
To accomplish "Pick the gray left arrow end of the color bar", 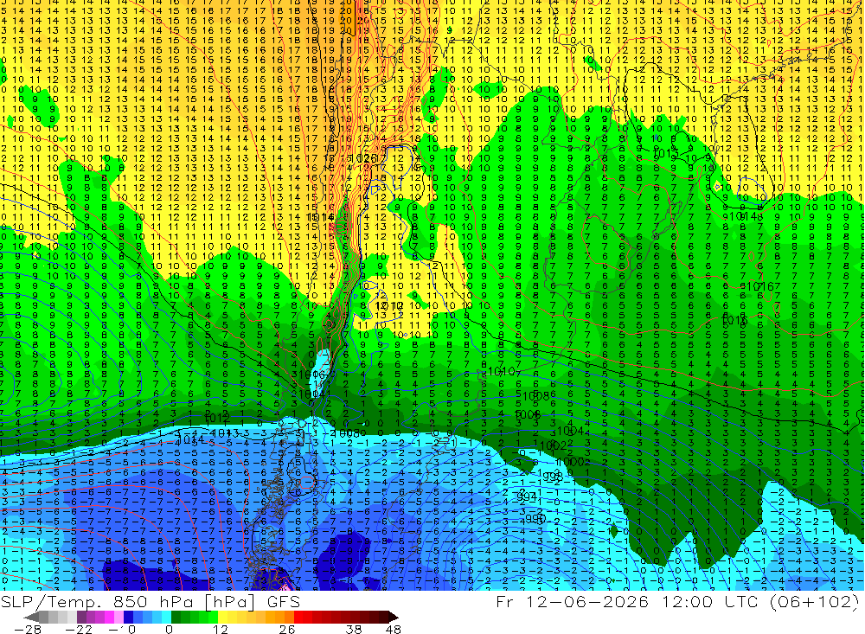I will click(32, 618).
